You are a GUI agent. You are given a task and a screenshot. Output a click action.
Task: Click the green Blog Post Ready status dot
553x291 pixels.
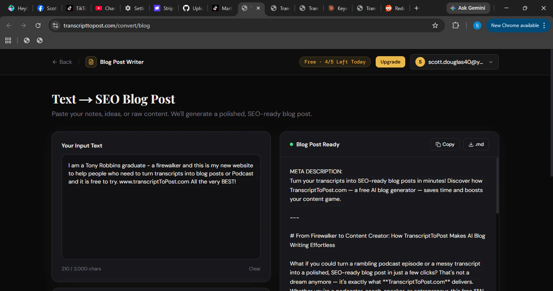291,144
